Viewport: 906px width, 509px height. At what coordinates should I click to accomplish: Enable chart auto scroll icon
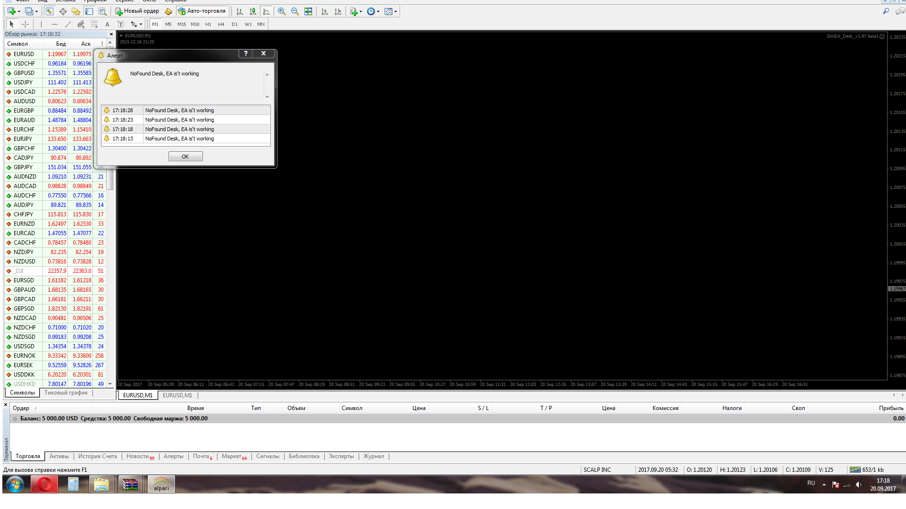pyautogui.click(x=325, y=11)
